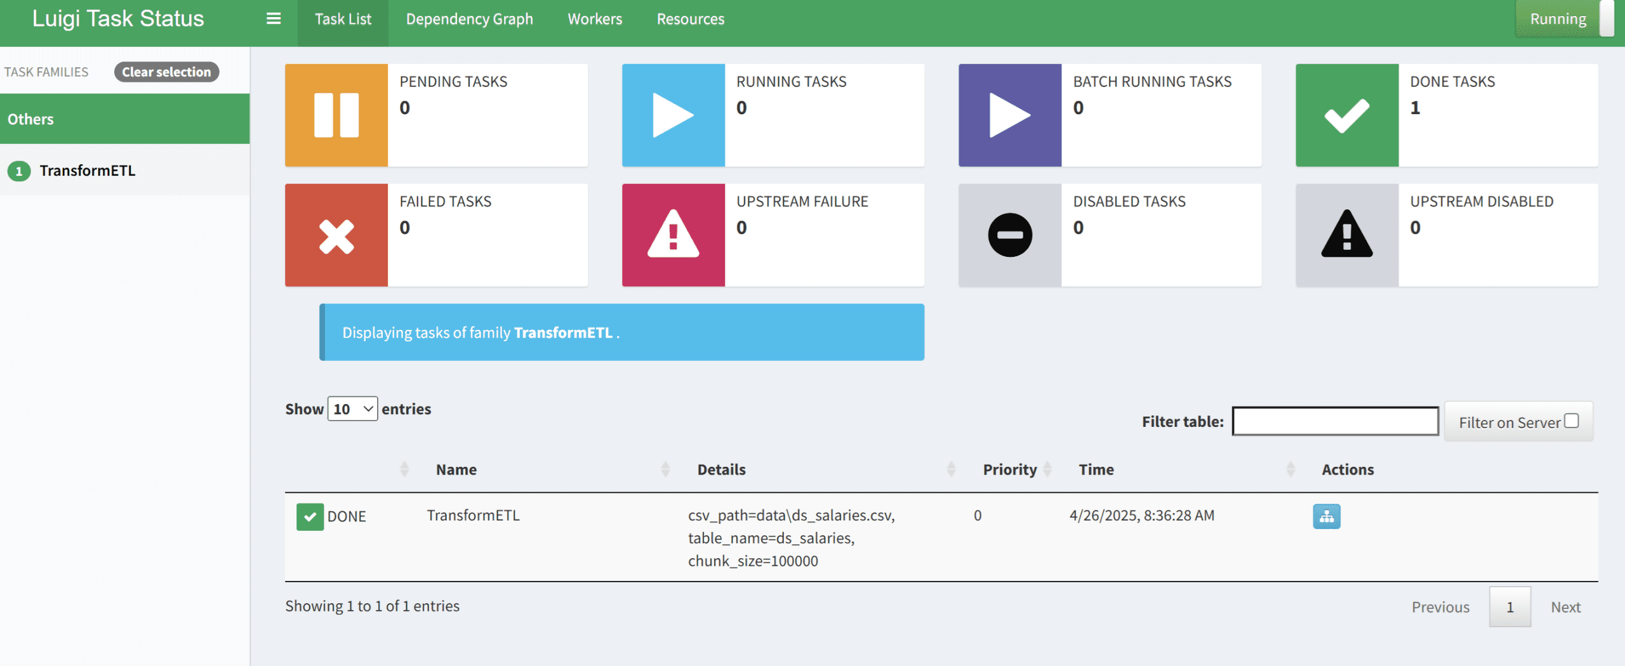
Task: Click the Filter table input field
Action: (1335, 421)
